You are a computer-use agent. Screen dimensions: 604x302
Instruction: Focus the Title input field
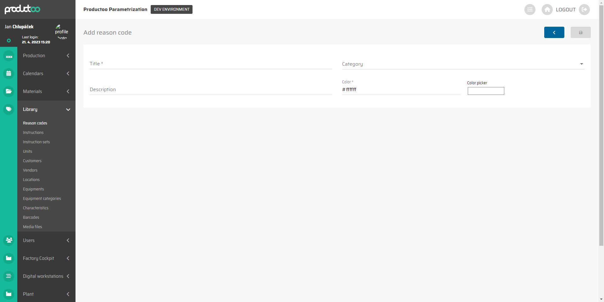pyautogui.click(x=211, y=64)
